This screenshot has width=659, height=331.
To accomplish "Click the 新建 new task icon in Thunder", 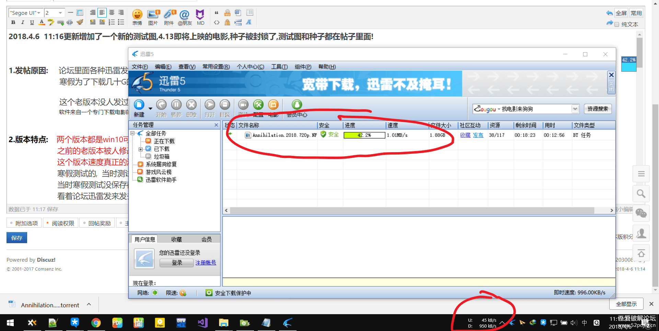I will tap(139, 105).
